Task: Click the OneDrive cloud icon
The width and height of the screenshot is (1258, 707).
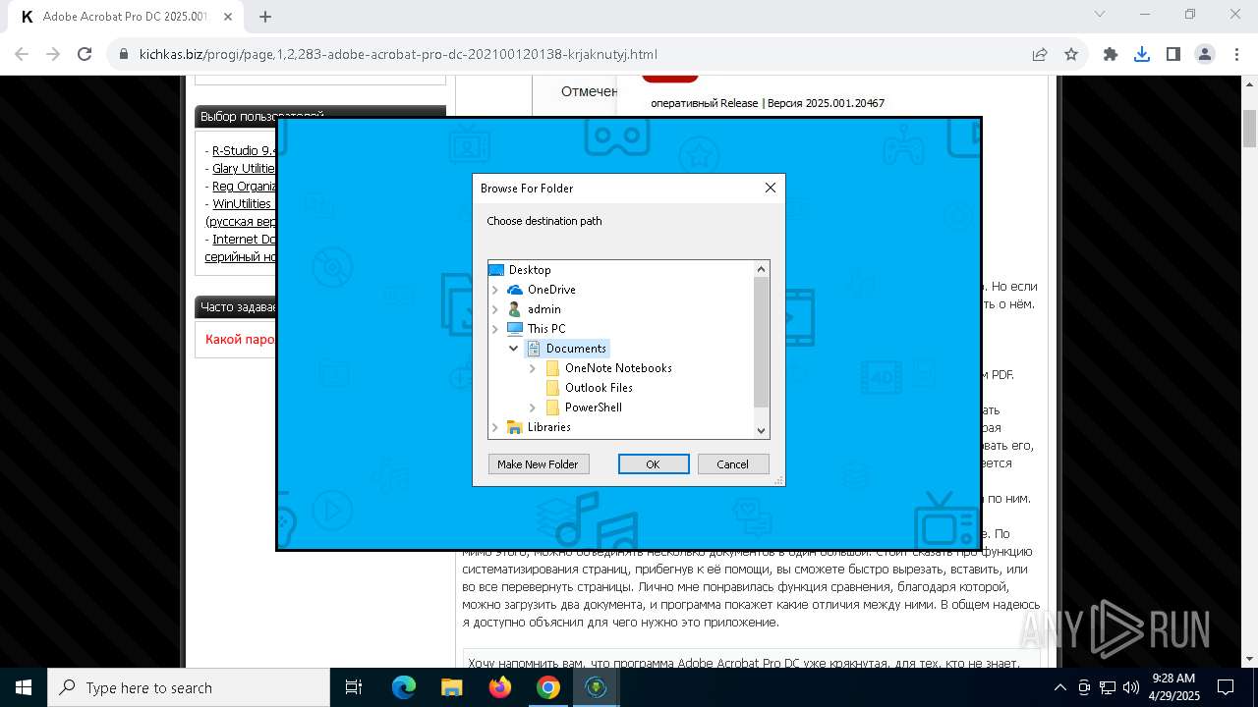Action: [x=515, y=290]
